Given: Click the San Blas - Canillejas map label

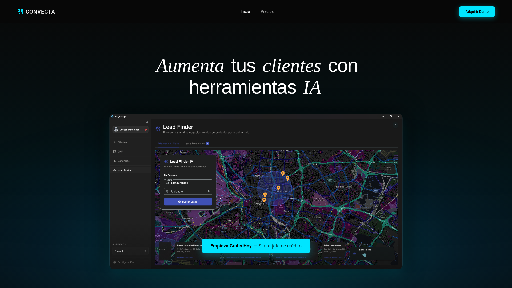Looking at the screenshot, I should tap(345, 187).
